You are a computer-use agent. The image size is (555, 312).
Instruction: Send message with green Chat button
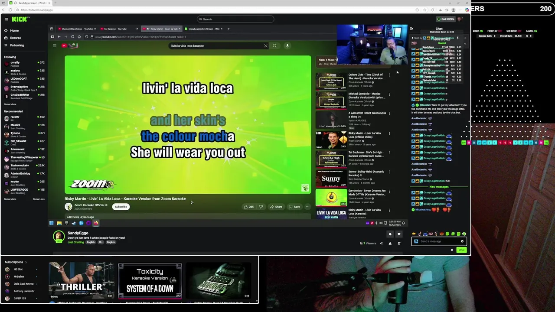[x=461, y=250]
